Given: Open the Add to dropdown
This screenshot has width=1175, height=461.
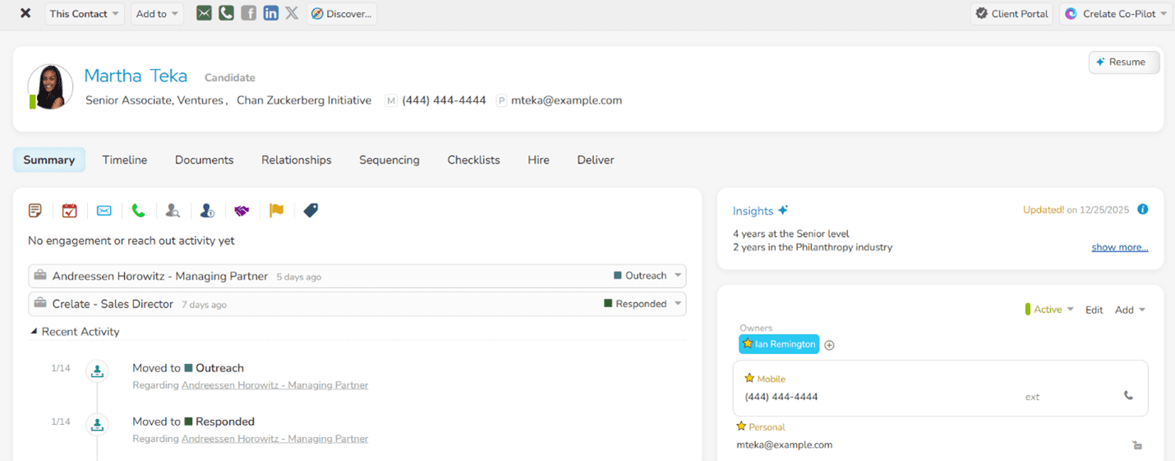Looking at the screenshot, I should click(x=157, y=13).
